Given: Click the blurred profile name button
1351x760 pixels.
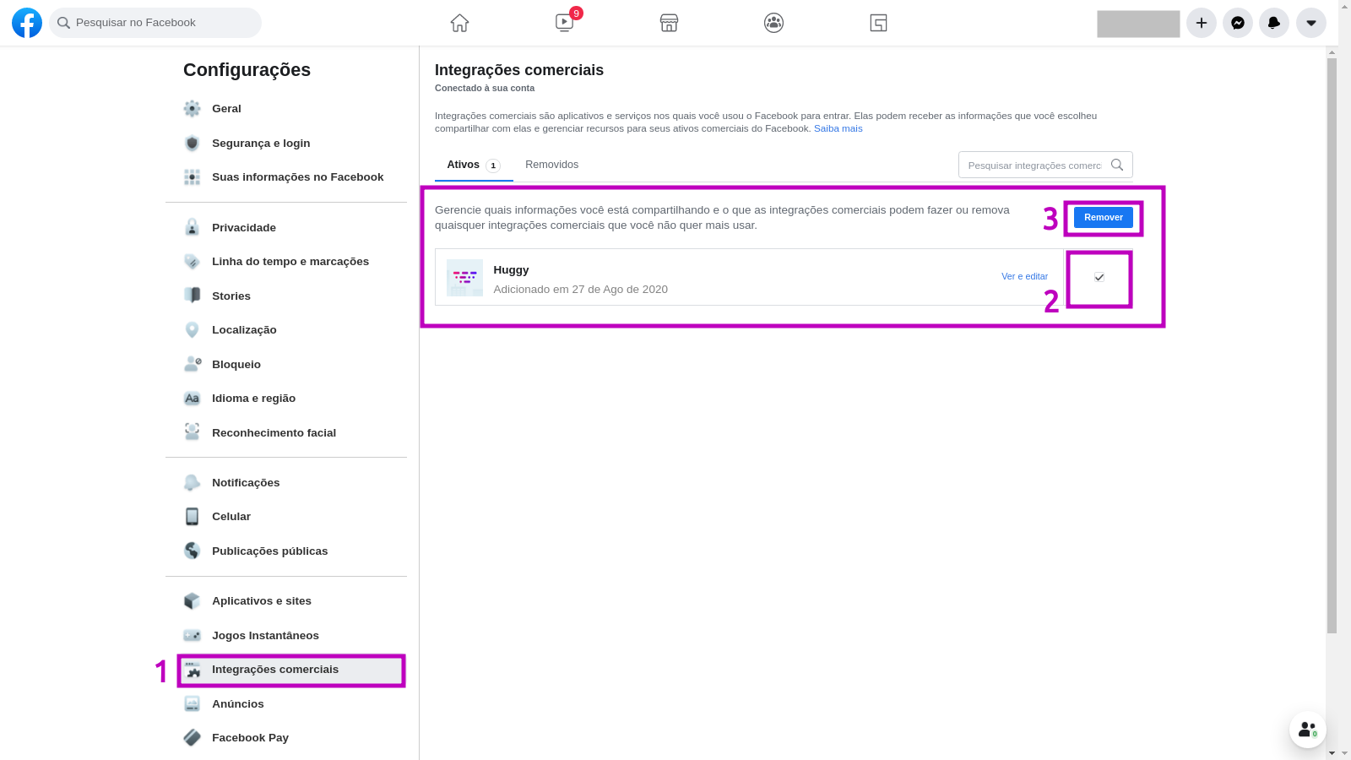Looking at the screenshot, I should (x=1138, y=24).
